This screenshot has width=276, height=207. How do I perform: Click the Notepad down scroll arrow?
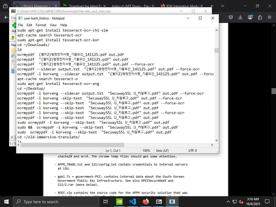(x=216, y=140)
